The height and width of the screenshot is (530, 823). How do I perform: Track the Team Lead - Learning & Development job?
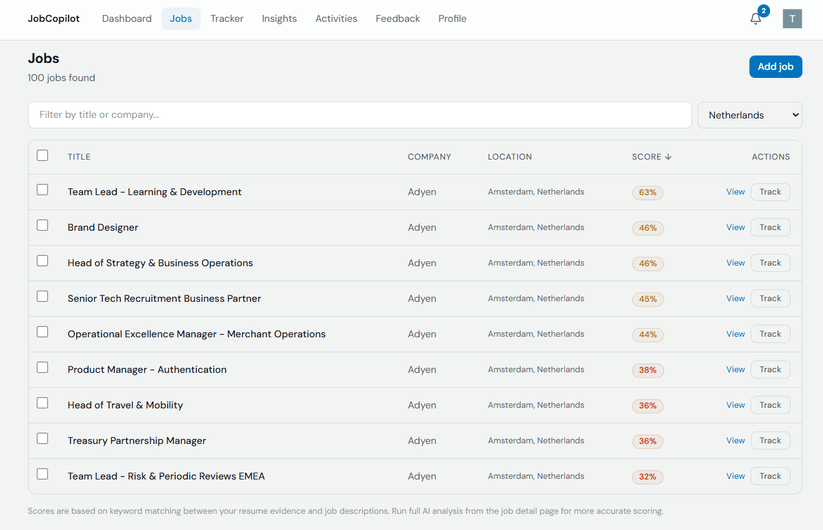[x=770, y=192]
